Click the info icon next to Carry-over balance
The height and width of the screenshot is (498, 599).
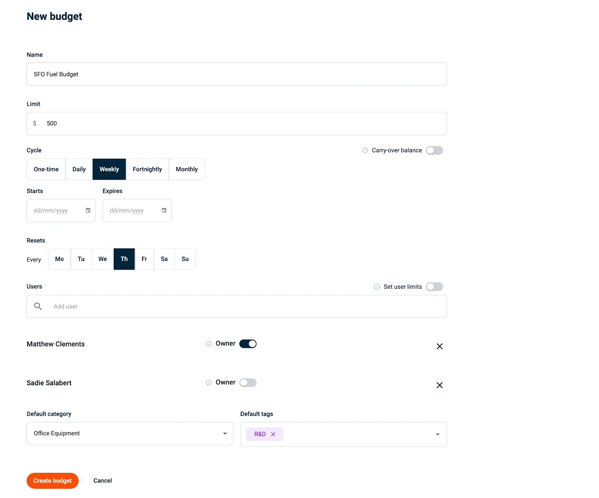click(x=365, y=150)
